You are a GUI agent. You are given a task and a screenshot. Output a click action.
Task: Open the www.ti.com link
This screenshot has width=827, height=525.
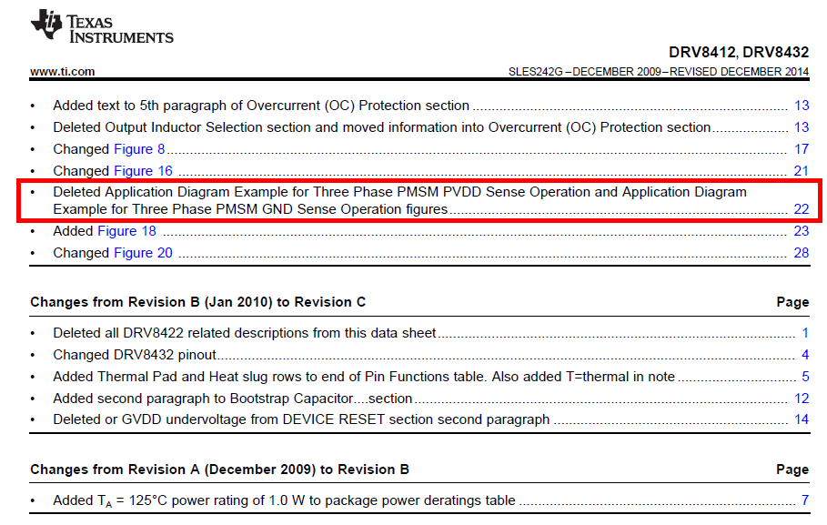pos(62,72)
